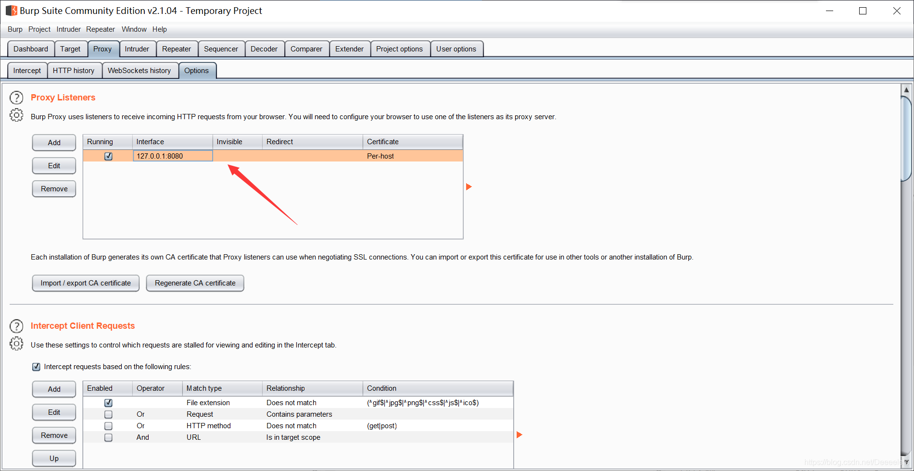Switch to the Dashboard tab
914x471 pixels.
[x=31, y=49]
